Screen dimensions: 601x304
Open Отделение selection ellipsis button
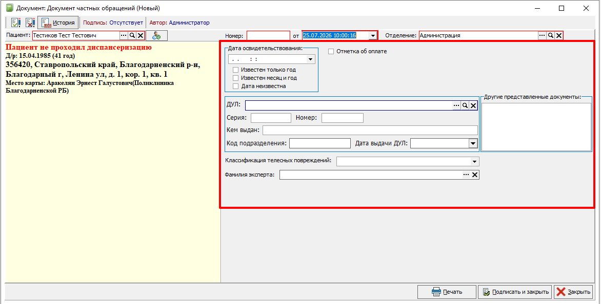(x=542, y=35)
